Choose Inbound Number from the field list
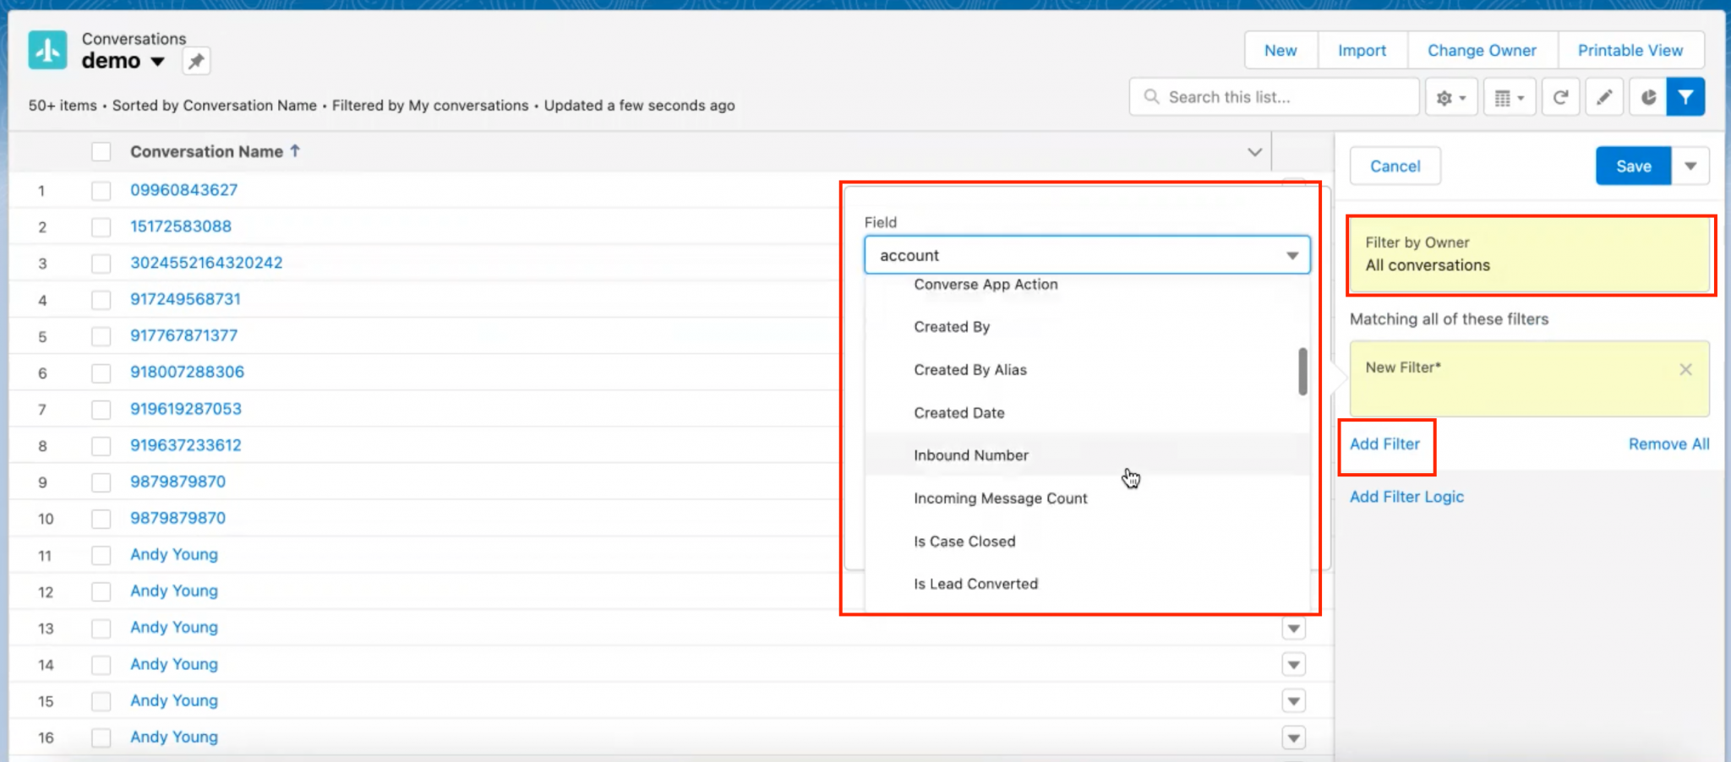This screenshot has height=762, width=1731. pyautogui.click(x=970, y=455)
